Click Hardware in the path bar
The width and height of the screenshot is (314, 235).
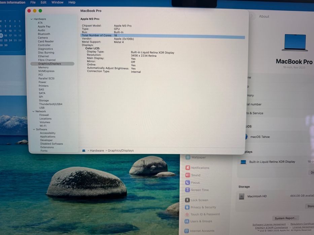pos(97,150)
